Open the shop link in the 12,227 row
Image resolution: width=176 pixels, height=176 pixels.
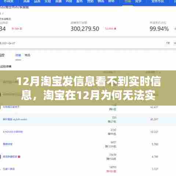(13, 132)
